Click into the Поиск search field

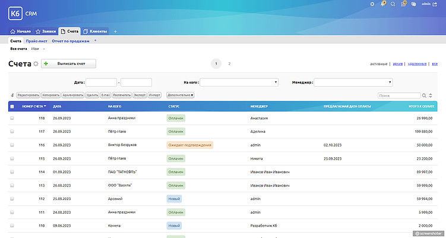pos(398,95)
